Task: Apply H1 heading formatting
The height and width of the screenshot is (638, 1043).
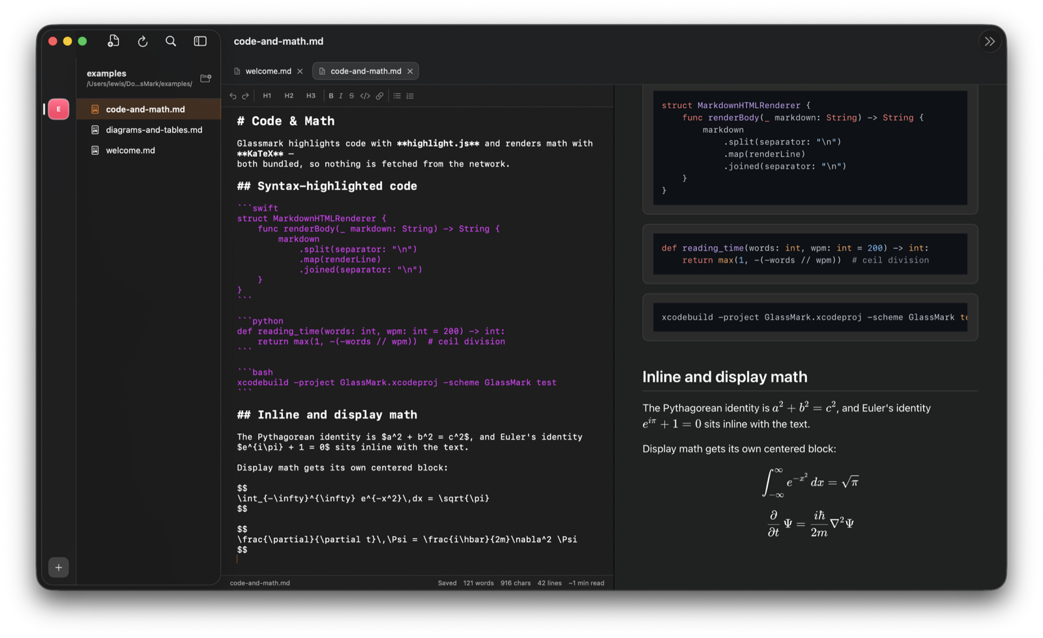Action: pyautogui.click(x=267, y=96)
